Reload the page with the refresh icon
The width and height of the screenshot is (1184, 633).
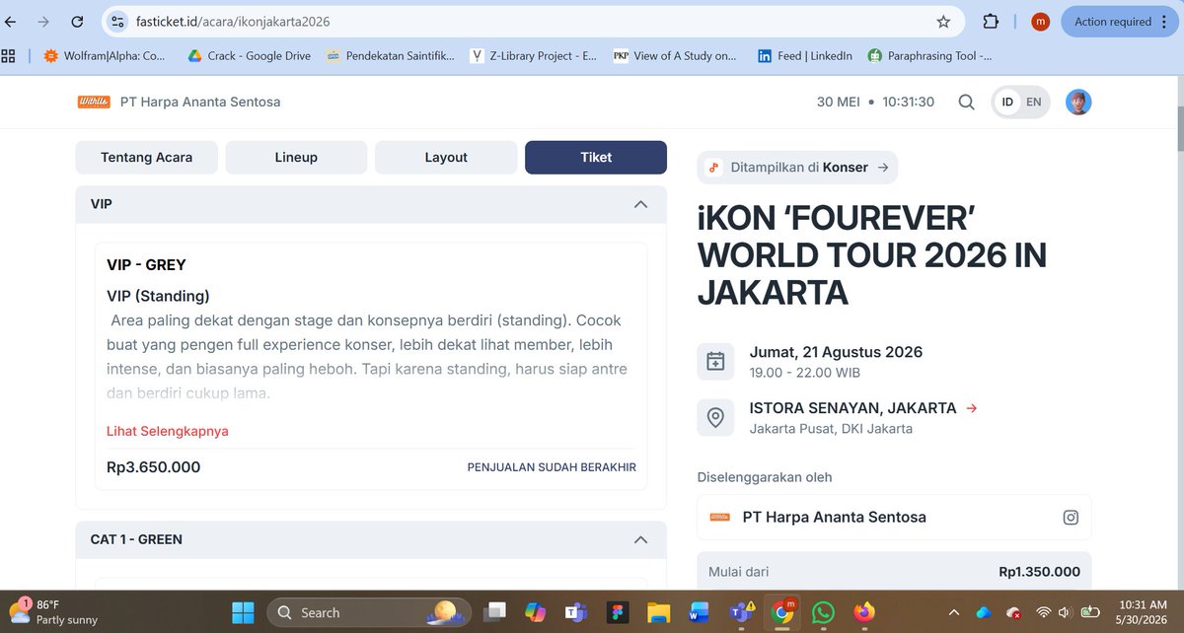pyautogui.click(x=77, y=21)
